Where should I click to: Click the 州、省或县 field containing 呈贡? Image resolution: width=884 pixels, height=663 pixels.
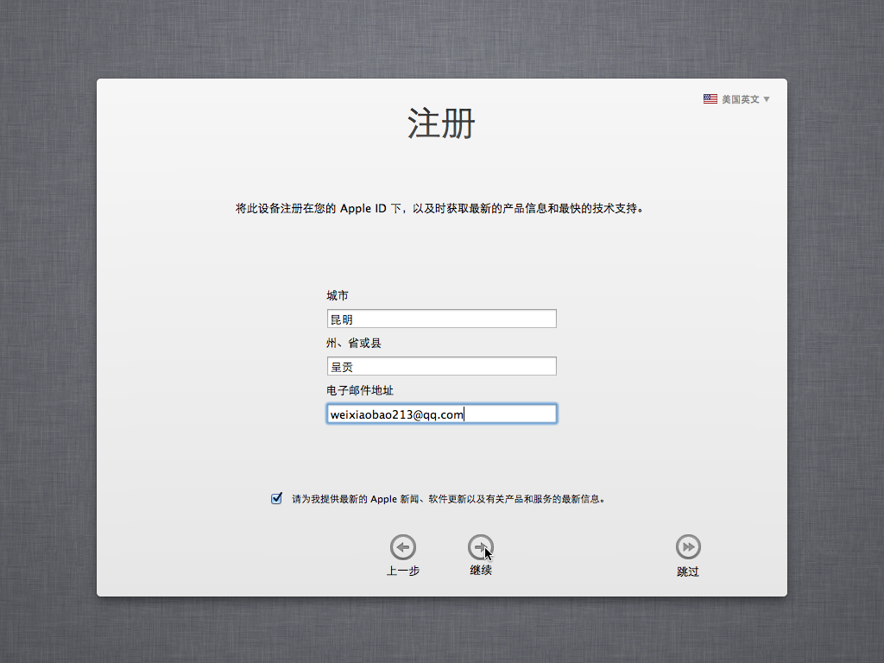[441, 367]
